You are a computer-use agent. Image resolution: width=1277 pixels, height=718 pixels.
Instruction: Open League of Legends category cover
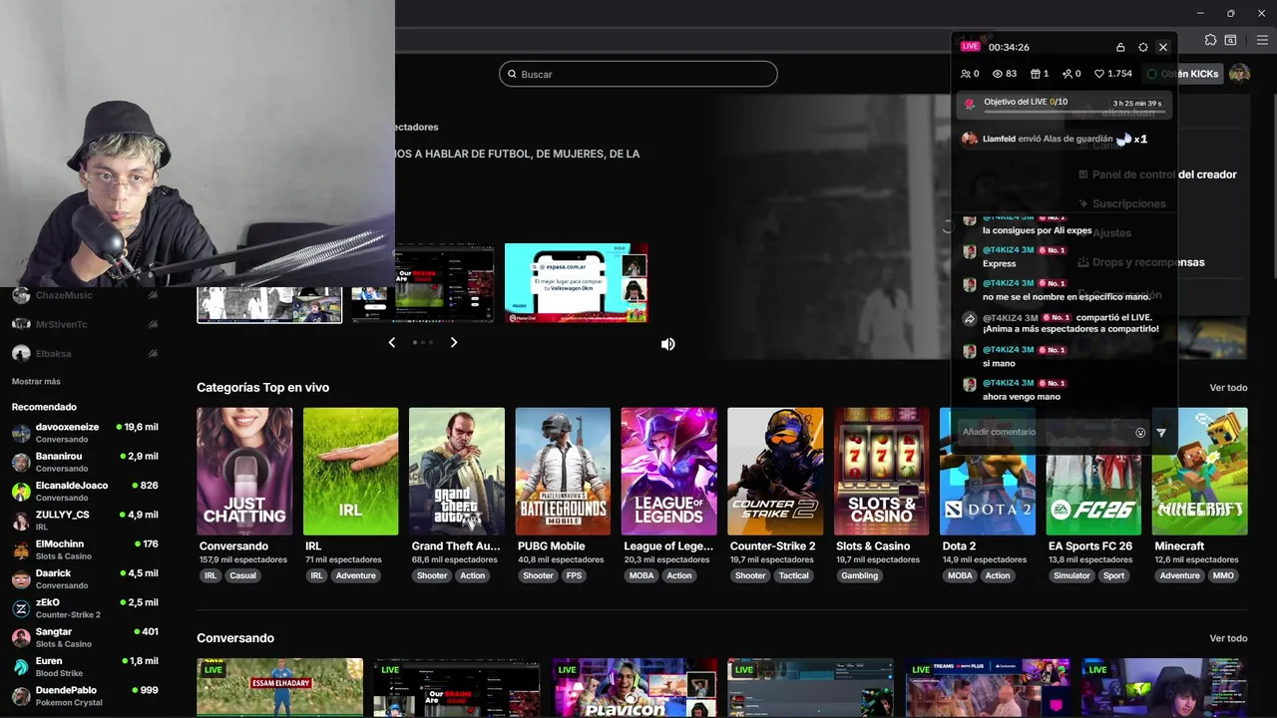pyautogui.click(x=668, y=471)
